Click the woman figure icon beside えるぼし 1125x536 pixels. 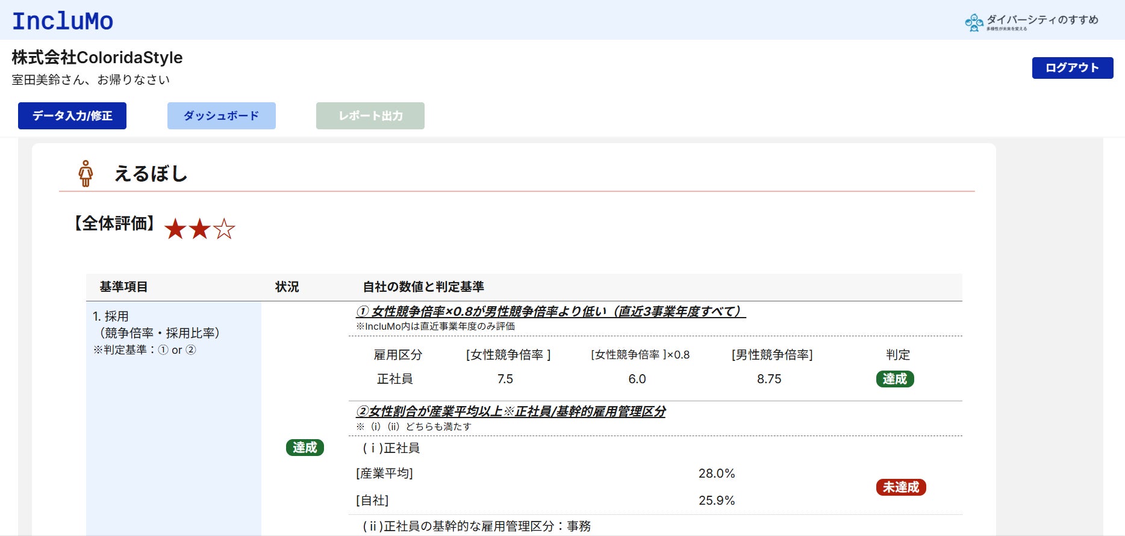coord(86,173)
